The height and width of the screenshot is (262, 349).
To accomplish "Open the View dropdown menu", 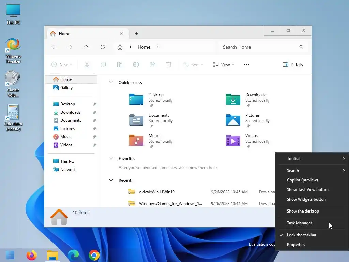I will (223, 64).
